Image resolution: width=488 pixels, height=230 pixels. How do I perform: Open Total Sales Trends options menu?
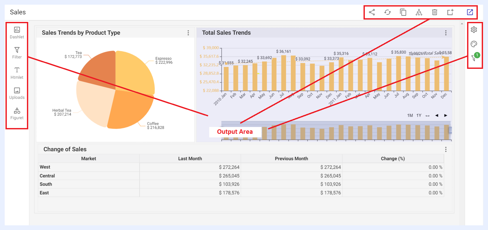pyautogui.click(x=446, y=33)
